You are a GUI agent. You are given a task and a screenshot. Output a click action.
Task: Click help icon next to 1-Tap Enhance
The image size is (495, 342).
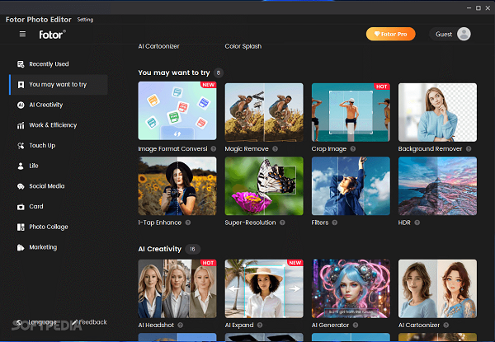(x=188, y=223)
